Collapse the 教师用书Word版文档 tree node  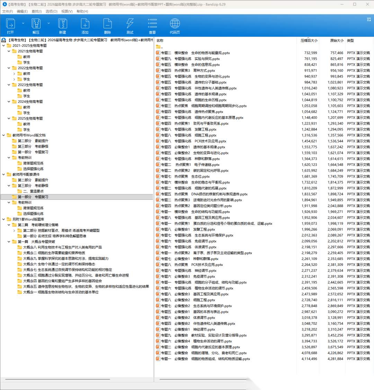pyautogui.click(x=3, y=135)
